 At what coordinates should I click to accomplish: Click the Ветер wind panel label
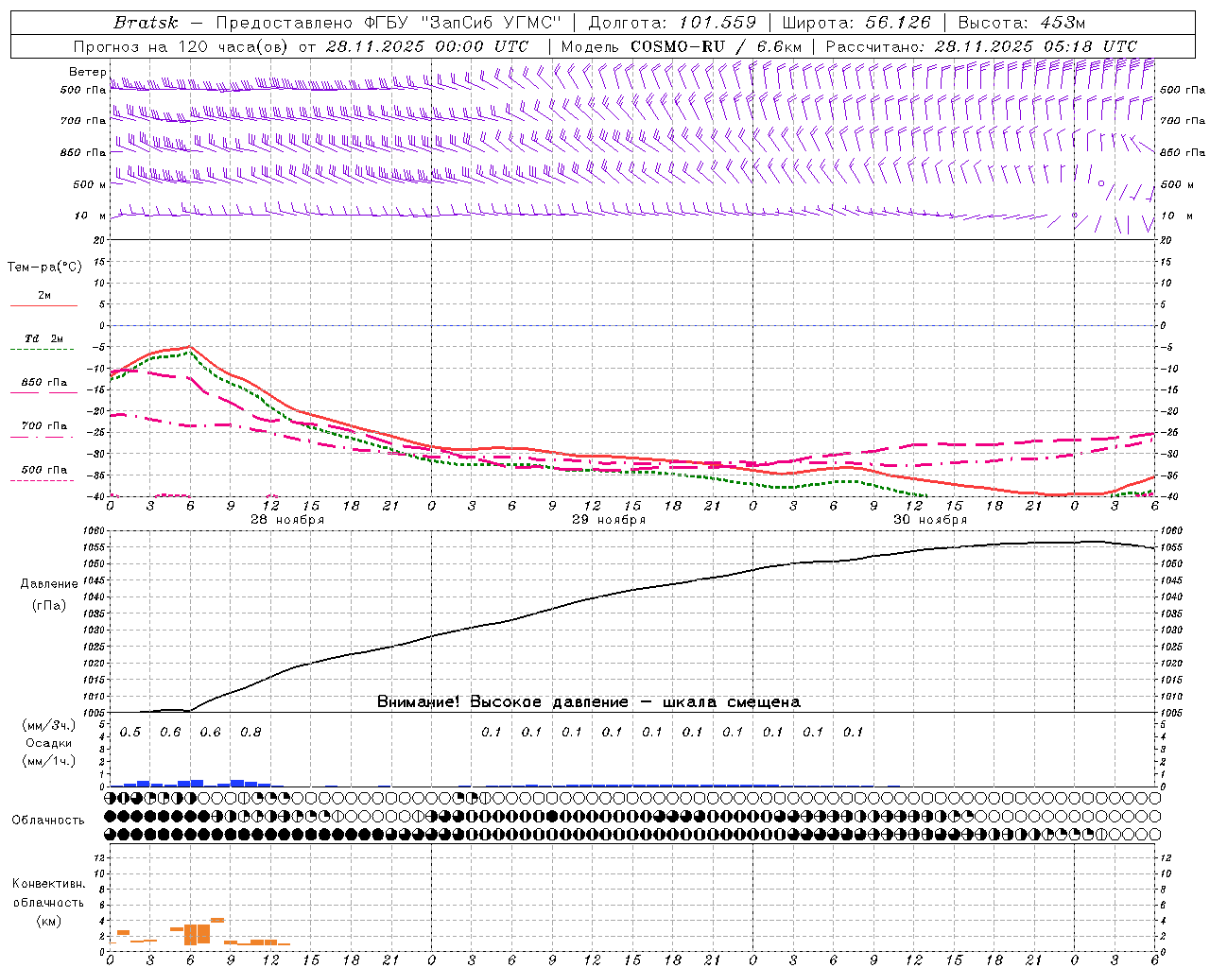point(87,72)
